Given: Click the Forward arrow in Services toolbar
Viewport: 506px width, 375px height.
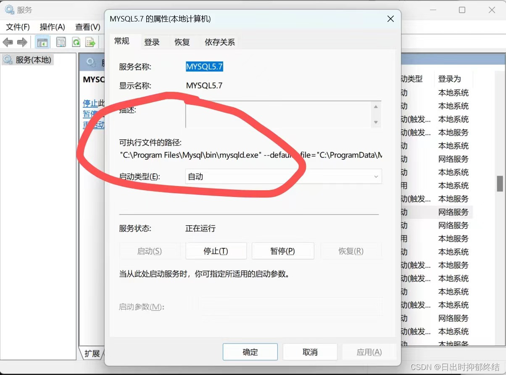Looking at the screenshot, I should (x=22, y=42).
